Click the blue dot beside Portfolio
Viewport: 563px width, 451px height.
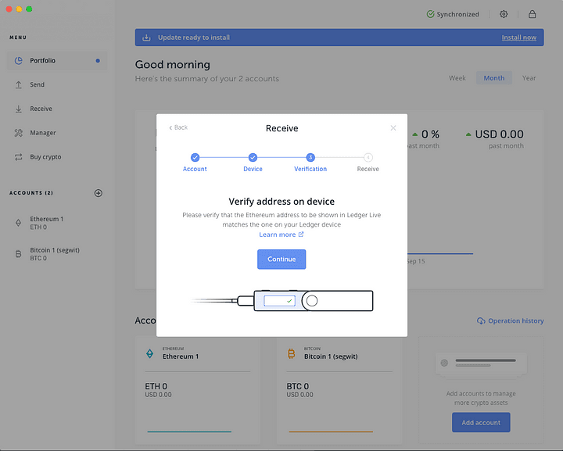98,61
